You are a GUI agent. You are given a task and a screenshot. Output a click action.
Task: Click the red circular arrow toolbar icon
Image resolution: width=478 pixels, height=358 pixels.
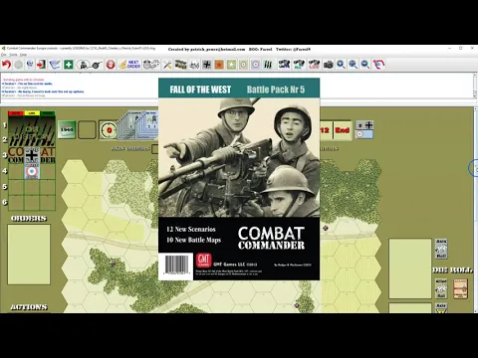(378, 65)
